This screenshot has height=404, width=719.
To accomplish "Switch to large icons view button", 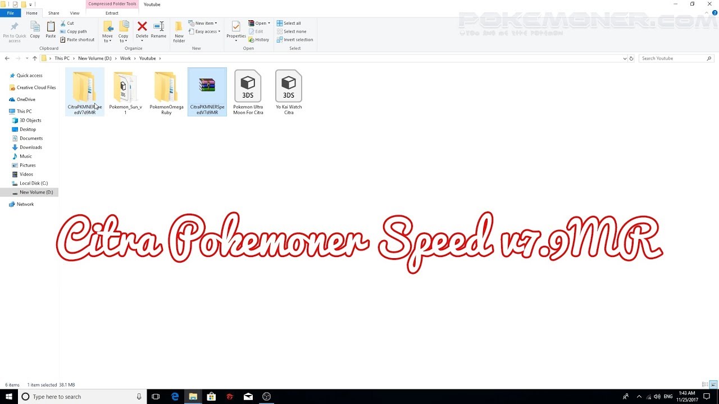I will (713, 384).
